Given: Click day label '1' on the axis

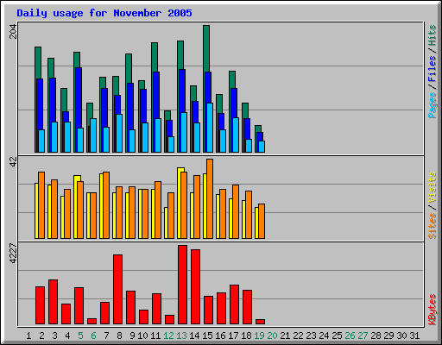Looking at the screenshot, I should (x=28, y=336).
